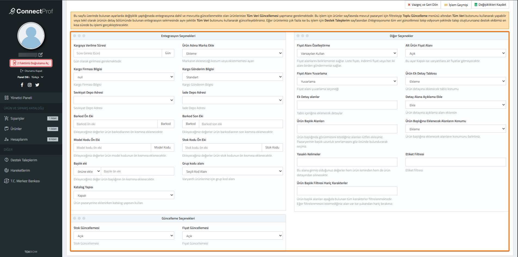Open Ürün Ek Detay Tablosu dropdown
The width and height of the screenshot is (518, 257).
click(456, 81)
